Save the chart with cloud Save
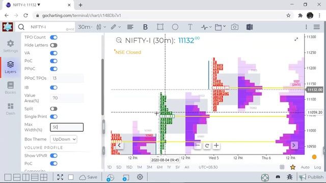The width and height of the screenshot is (326, 183). [x=88, y=177]
